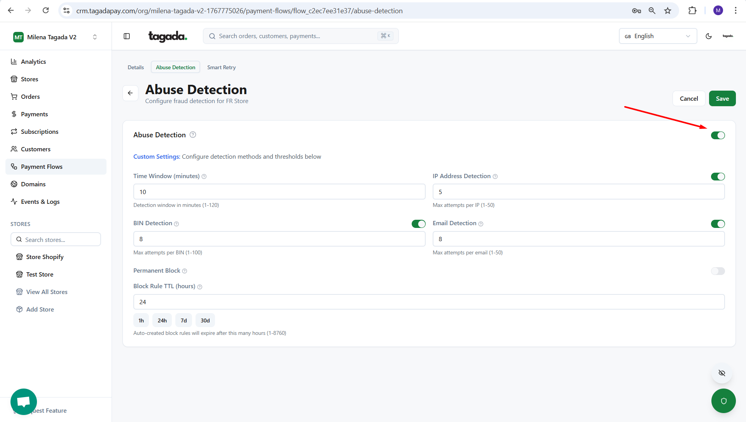Screen dimensions: 746x422
Task: Toggle the sidebar collapse icon
Action: click(x=127, y=36)
